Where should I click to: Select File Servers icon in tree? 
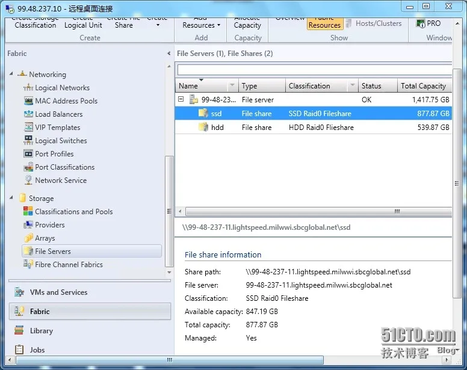tap(28, 251)
